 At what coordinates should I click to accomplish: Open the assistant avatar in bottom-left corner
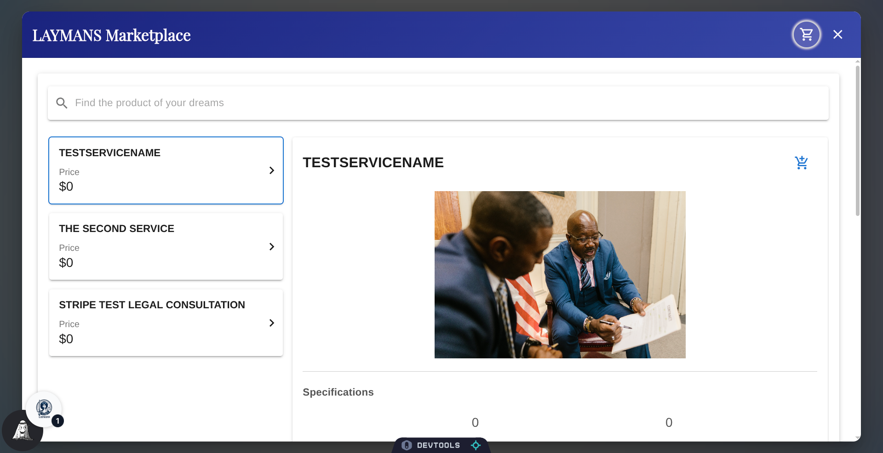coord(21,431)
